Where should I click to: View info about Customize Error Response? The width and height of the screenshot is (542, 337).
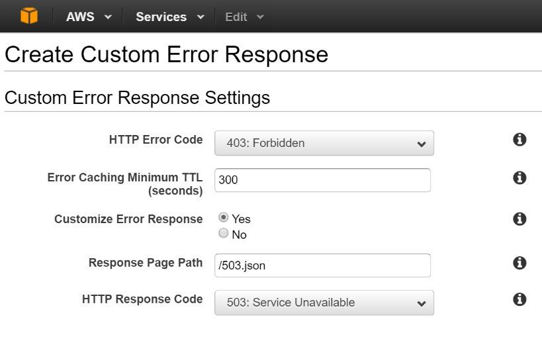pos(519,219)
